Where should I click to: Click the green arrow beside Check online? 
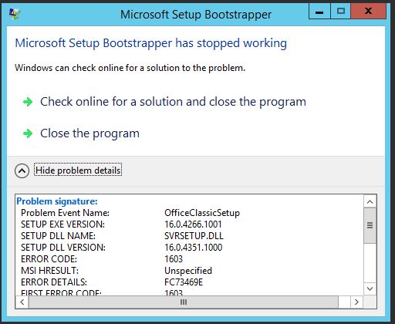[x=28, y=102]
